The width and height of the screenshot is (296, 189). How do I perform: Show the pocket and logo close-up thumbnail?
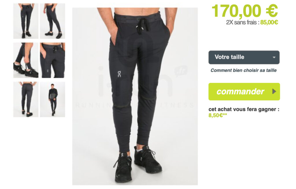coord(53,60)
